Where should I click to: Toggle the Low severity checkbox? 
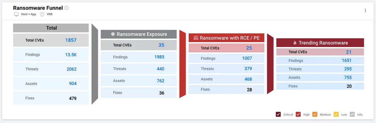pyautogui.click(x=336, y=114)
